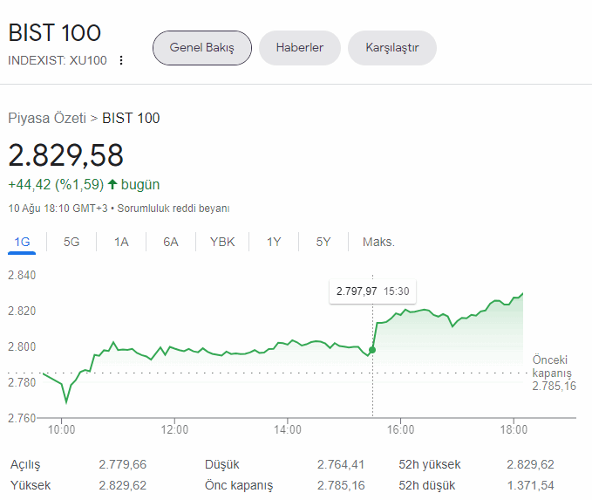The width and height of the screenshot is (592, 500).
Task: Click the Önceki kapanış label beside chart
Action: point(552,366)
